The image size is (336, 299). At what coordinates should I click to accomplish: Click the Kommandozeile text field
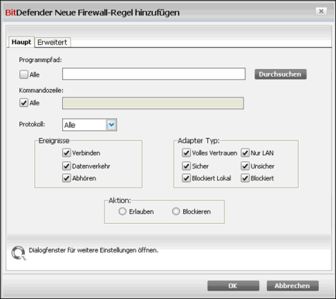[153, 103]
